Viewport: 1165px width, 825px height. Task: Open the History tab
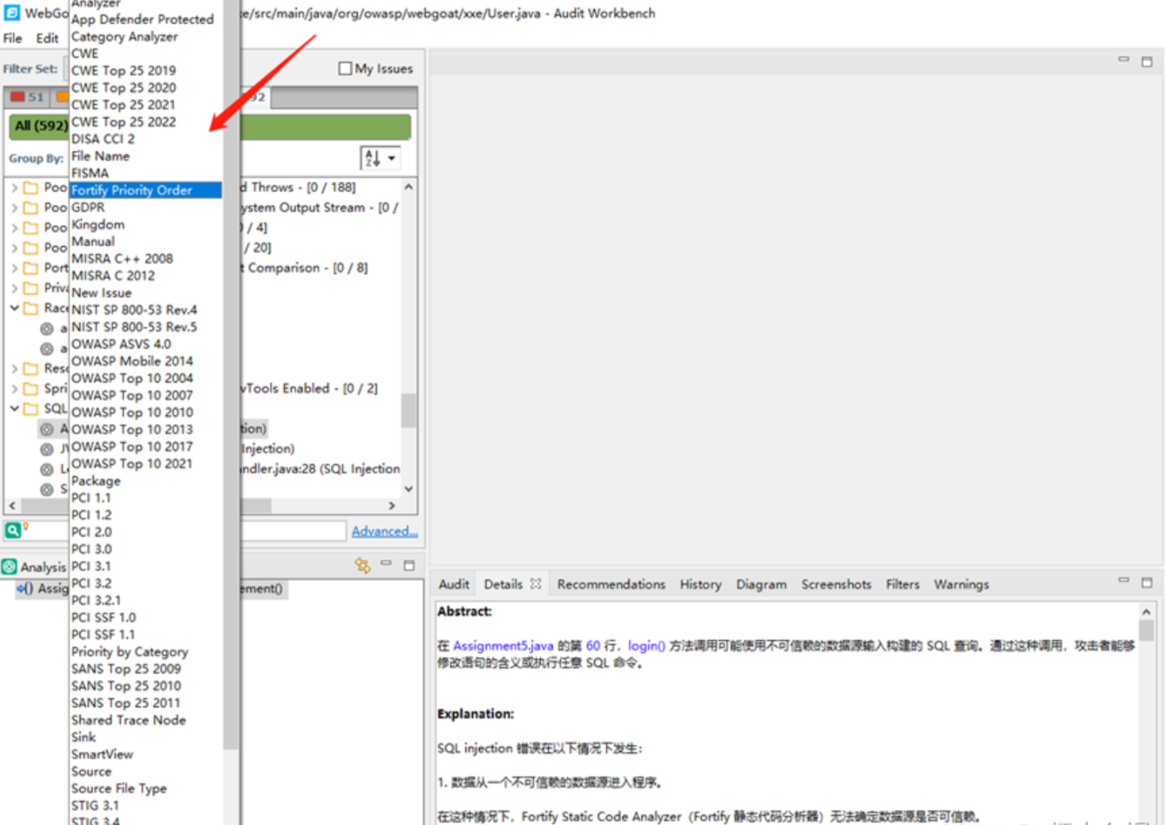click(x=700, y=584)
